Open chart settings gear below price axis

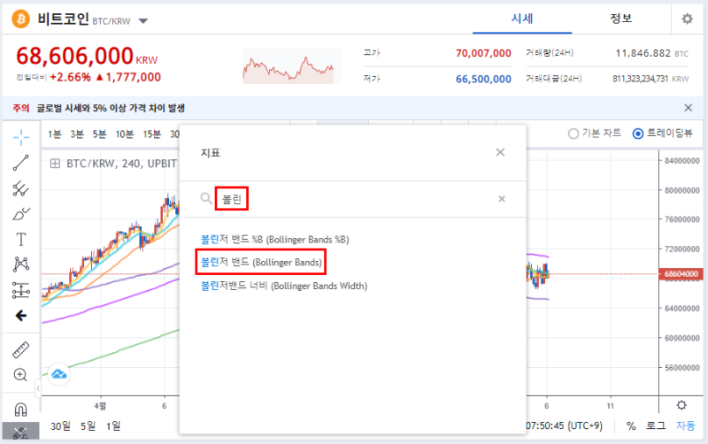(681, 405)
